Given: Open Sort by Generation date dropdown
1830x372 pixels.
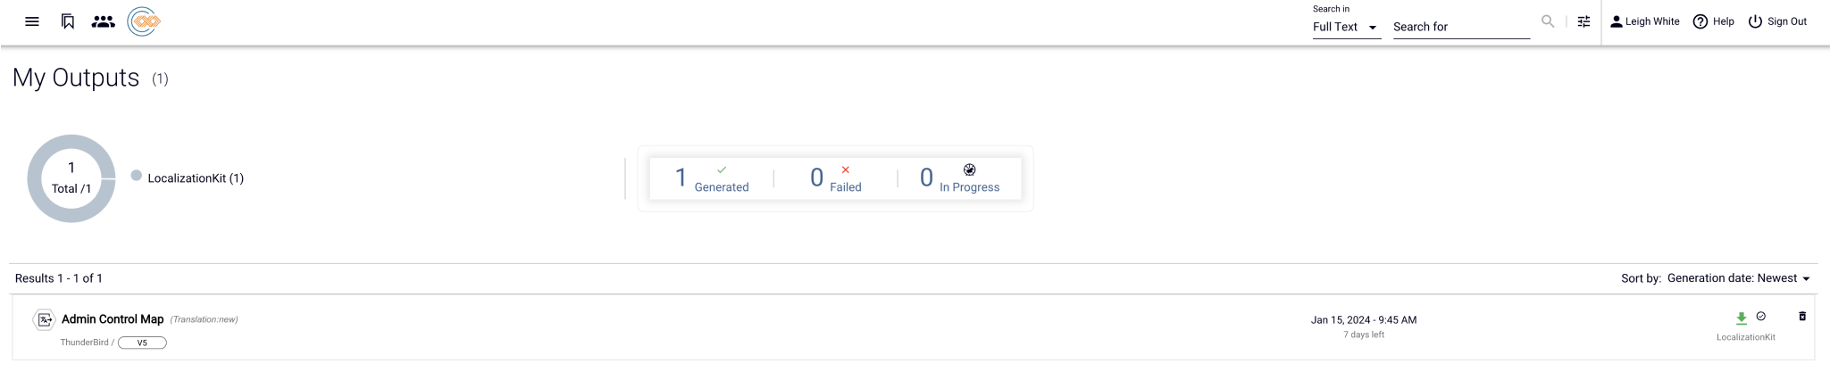Looking at the screenshot, I should 1738,278.
